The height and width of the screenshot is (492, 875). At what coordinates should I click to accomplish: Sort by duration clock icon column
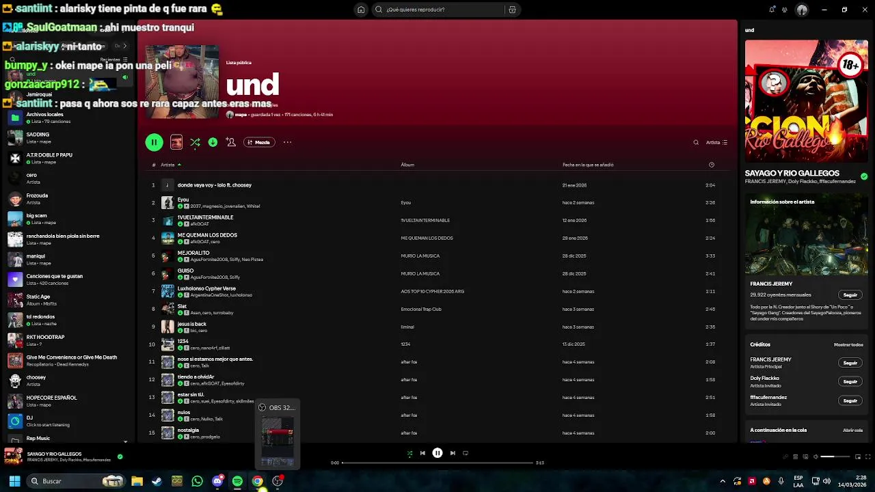coord(712,165)
